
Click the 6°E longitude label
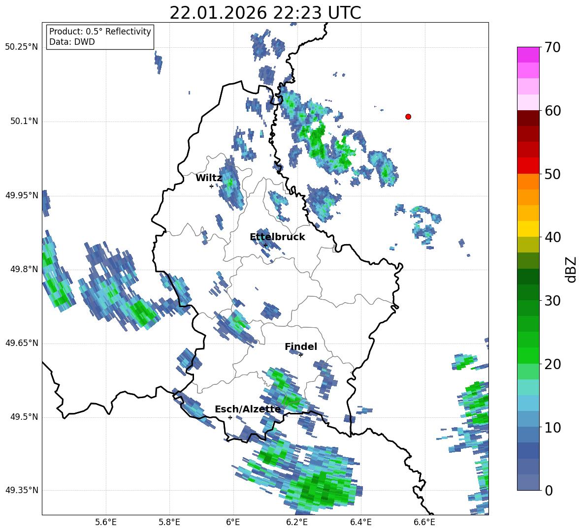point(233,522)
